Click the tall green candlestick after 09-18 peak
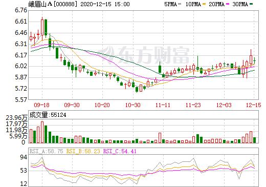The width and height of the screenshot is (266, 187). (x=46, y=28)
